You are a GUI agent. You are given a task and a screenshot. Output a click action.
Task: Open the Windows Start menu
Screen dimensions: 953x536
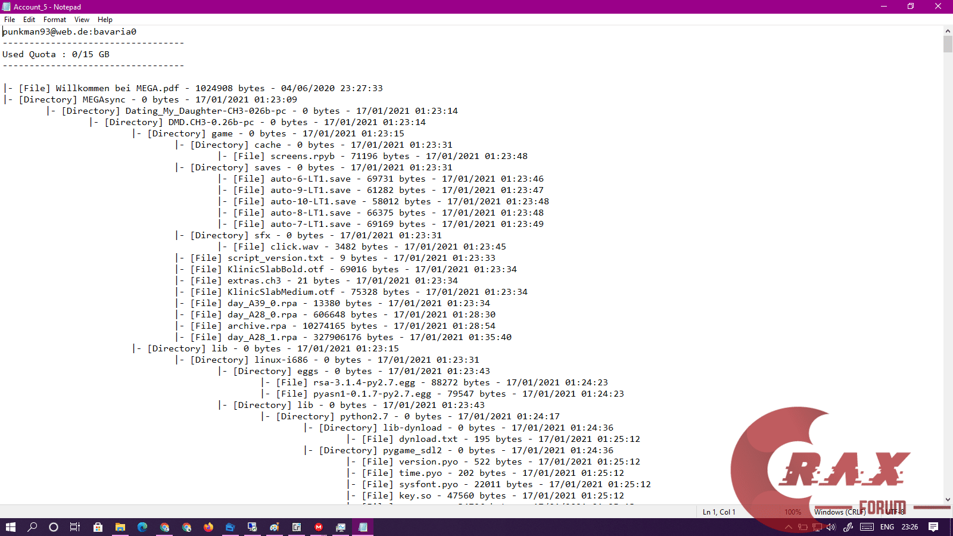pyautogui.click(x=10, y=527)
